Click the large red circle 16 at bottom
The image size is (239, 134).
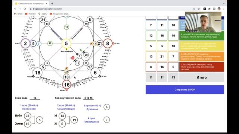[66, 85]
